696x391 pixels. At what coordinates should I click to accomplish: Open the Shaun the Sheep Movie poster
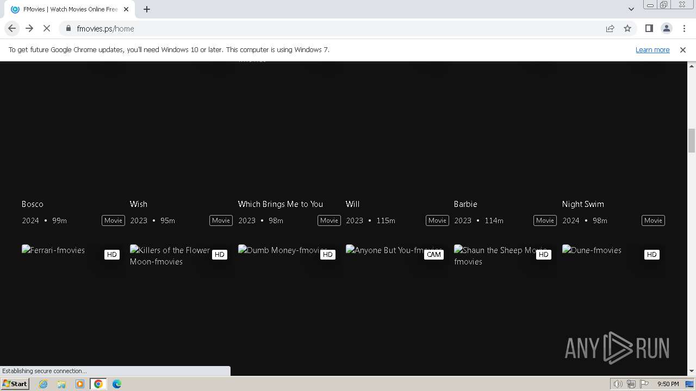tap(500, 256)
